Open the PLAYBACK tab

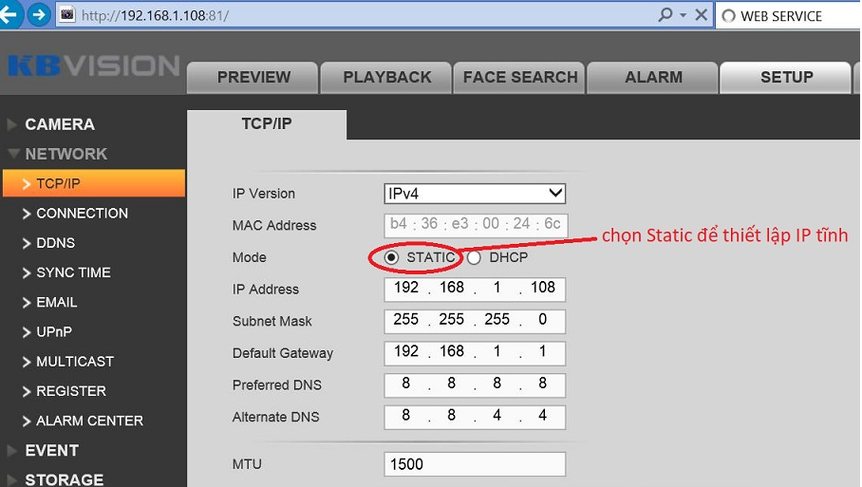(x=386, y=78)
